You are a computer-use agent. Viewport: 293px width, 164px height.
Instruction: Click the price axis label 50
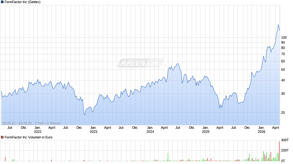pyautogui.click(x=283, y=70)
